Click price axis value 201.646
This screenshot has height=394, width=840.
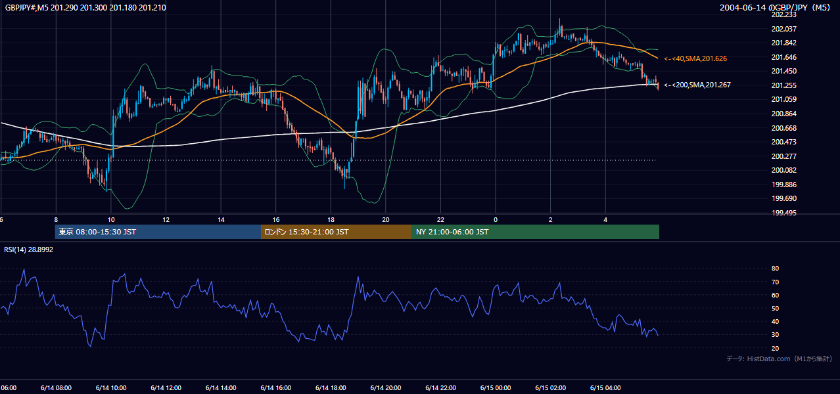click(x=783, y=57)
